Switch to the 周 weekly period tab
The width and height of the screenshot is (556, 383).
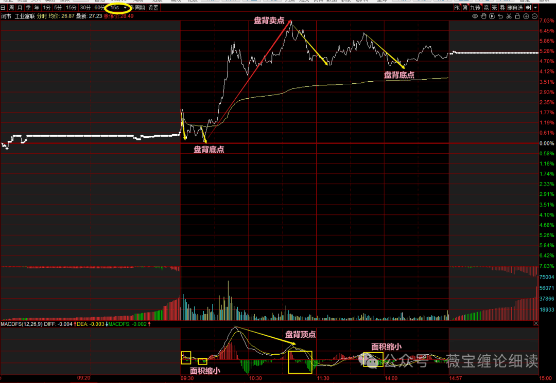(11, 7)
